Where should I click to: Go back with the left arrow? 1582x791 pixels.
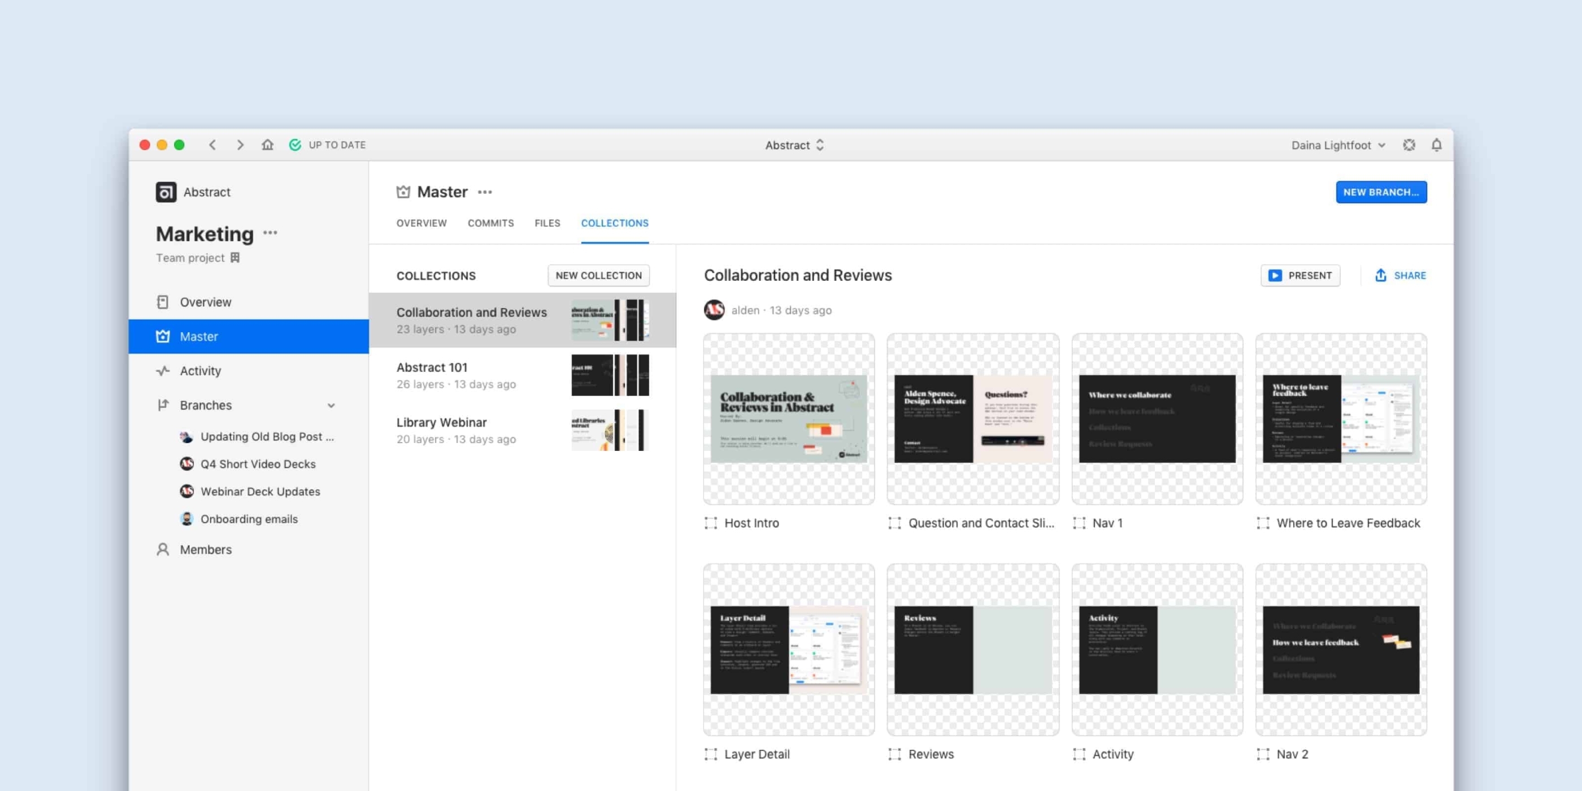[212, 145]
